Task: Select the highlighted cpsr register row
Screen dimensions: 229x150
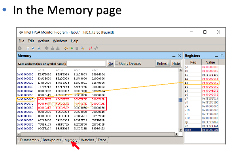Action: pyautogui.click(x=202, y=129)
